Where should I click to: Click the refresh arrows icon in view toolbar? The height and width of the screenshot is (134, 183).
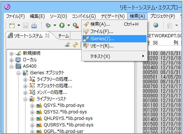click(75, 45)
